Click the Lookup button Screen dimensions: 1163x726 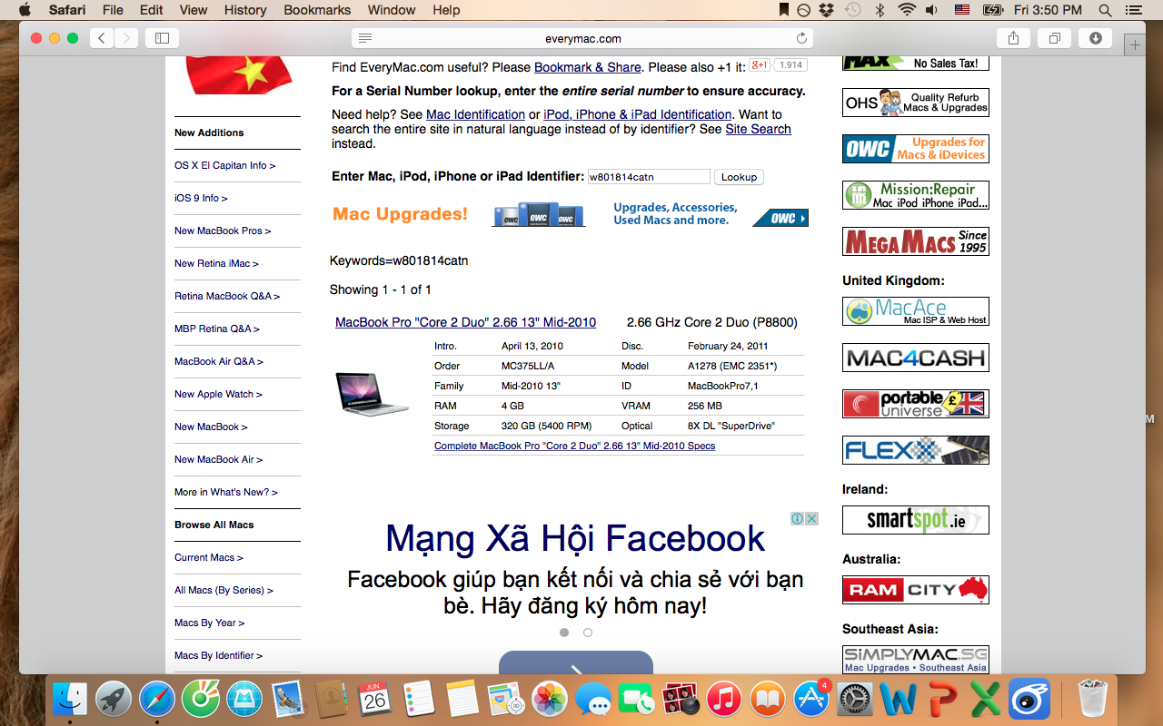(x=739, y=177)
